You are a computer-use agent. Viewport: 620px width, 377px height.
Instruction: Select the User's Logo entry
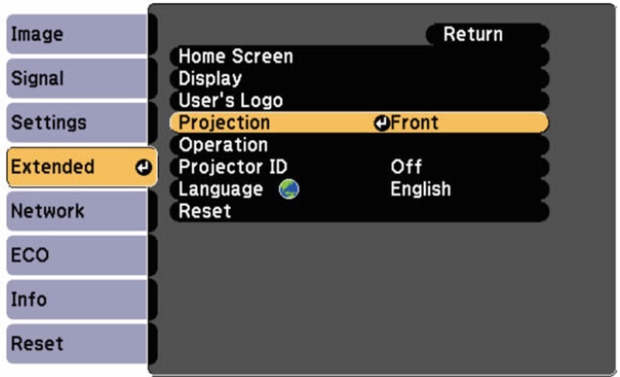pos(360,101)
